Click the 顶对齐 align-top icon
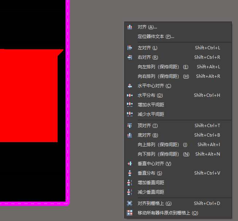Screen dimensions: 238x221 pyautogui.click(x=130, y=126)
